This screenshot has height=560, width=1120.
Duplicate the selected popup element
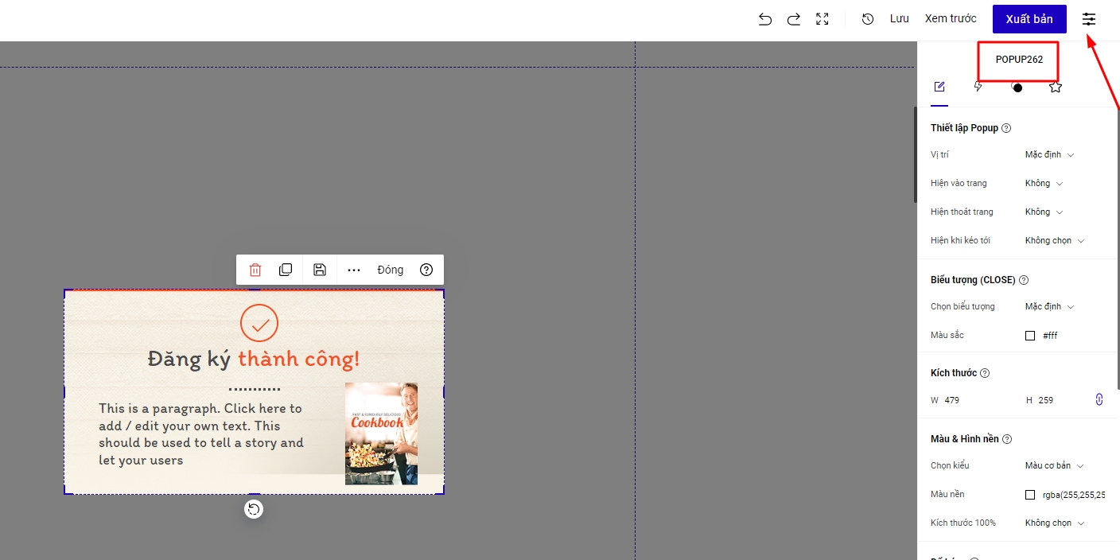[286, 270]
